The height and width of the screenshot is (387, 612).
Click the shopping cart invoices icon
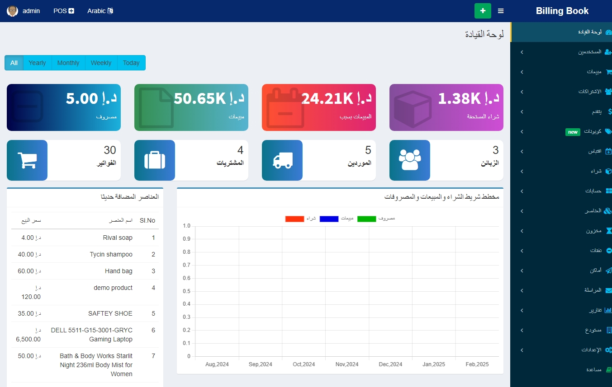pos(27,160)
